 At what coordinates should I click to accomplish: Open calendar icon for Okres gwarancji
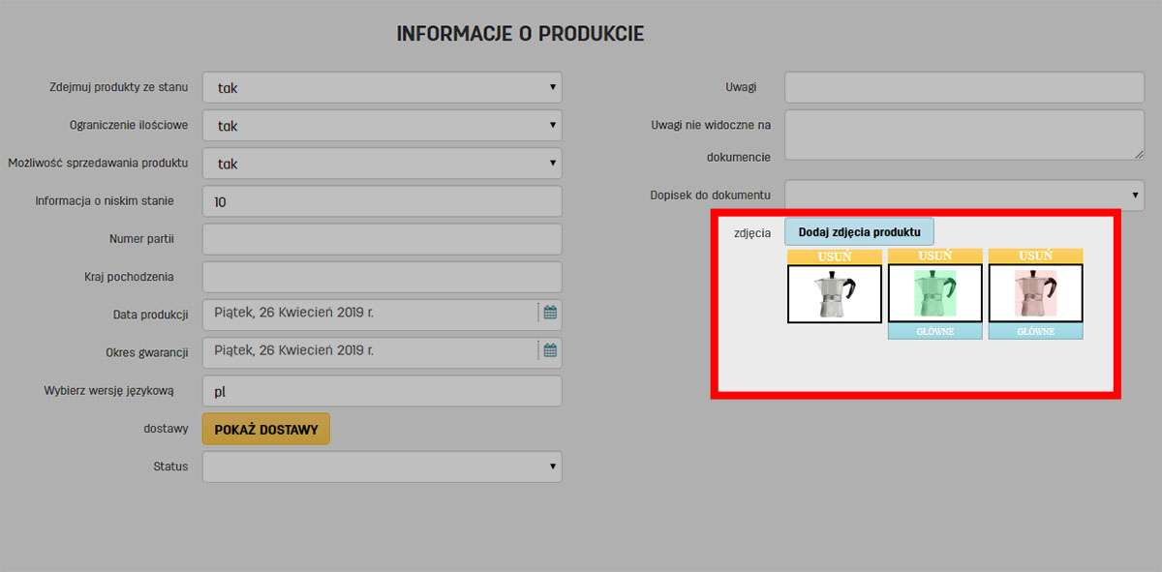coord(550,350)
